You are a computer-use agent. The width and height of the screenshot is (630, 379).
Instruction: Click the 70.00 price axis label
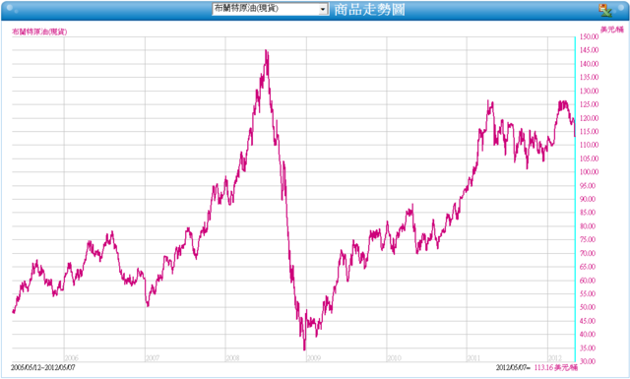click(x=587, y=253)
